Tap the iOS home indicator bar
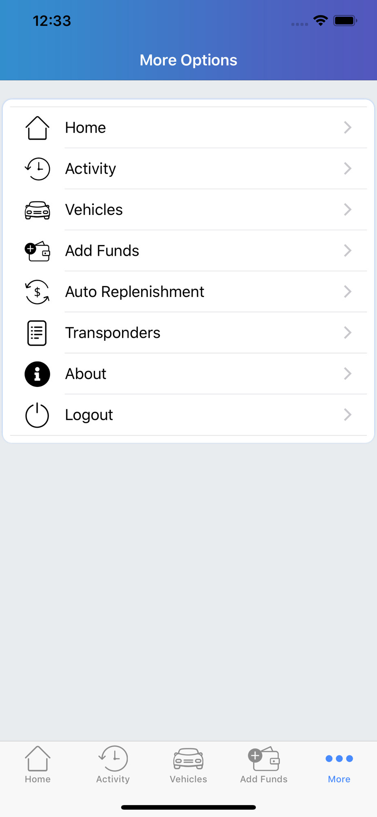Image resolution: width=377 pixels, height=817 pixels. pos(188,807)
